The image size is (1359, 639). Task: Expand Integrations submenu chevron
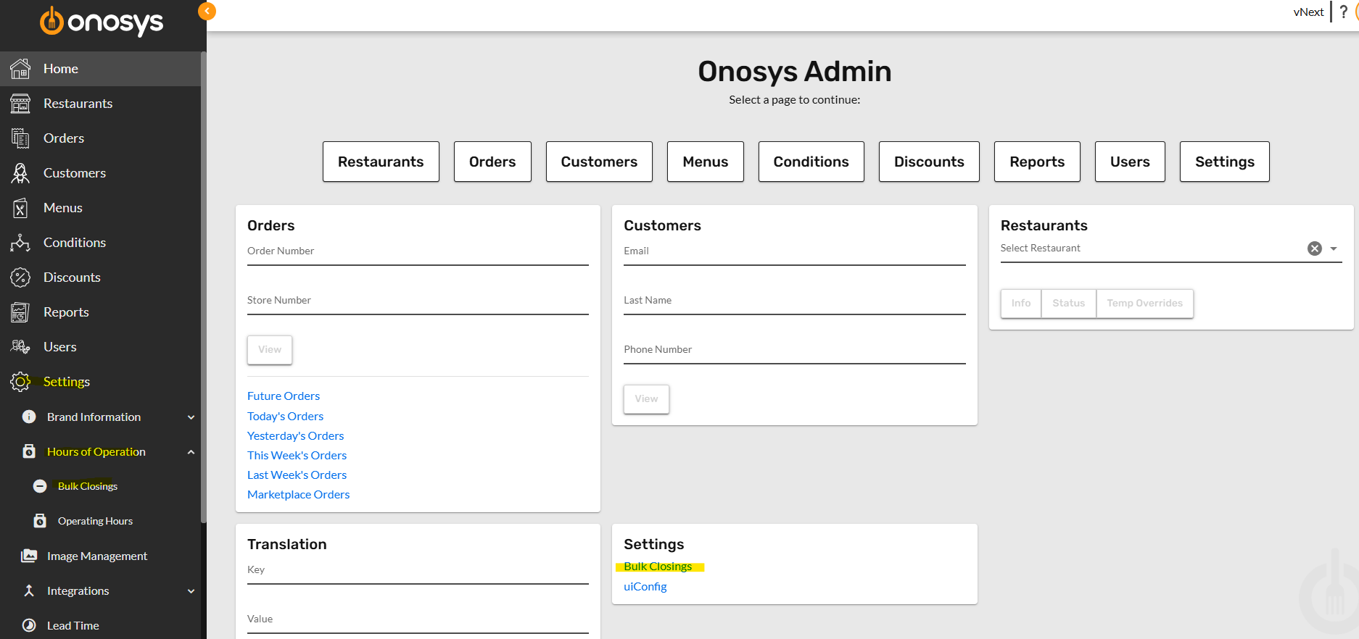tap(191, 591)
